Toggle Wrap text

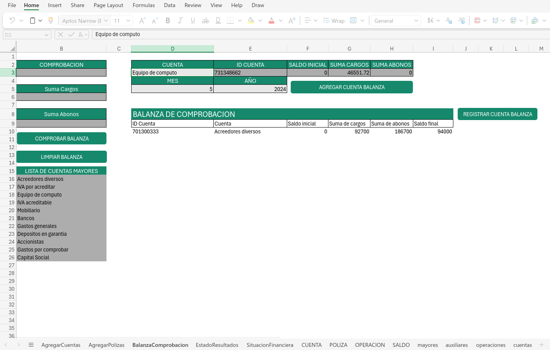click(334, 20)
